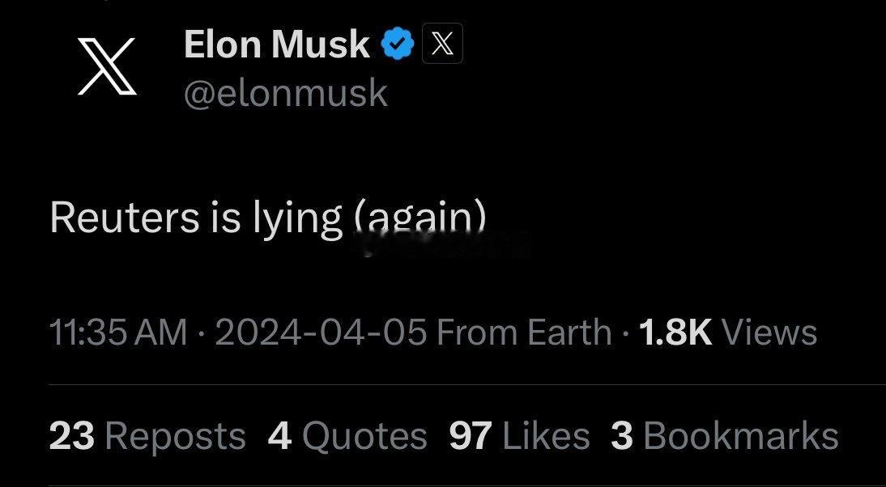Screen dimensions: 886x487
Task: Open the X logo profile avatar
Action: [x=107, y=66]
